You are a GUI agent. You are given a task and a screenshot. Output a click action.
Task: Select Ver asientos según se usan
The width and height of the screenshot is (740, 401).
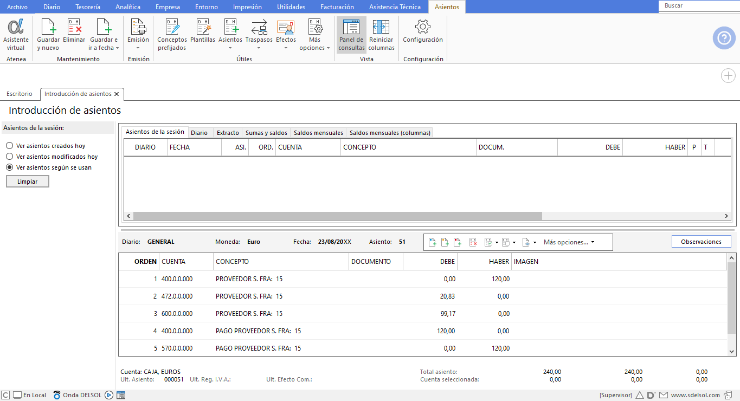[x=10, y=167]
